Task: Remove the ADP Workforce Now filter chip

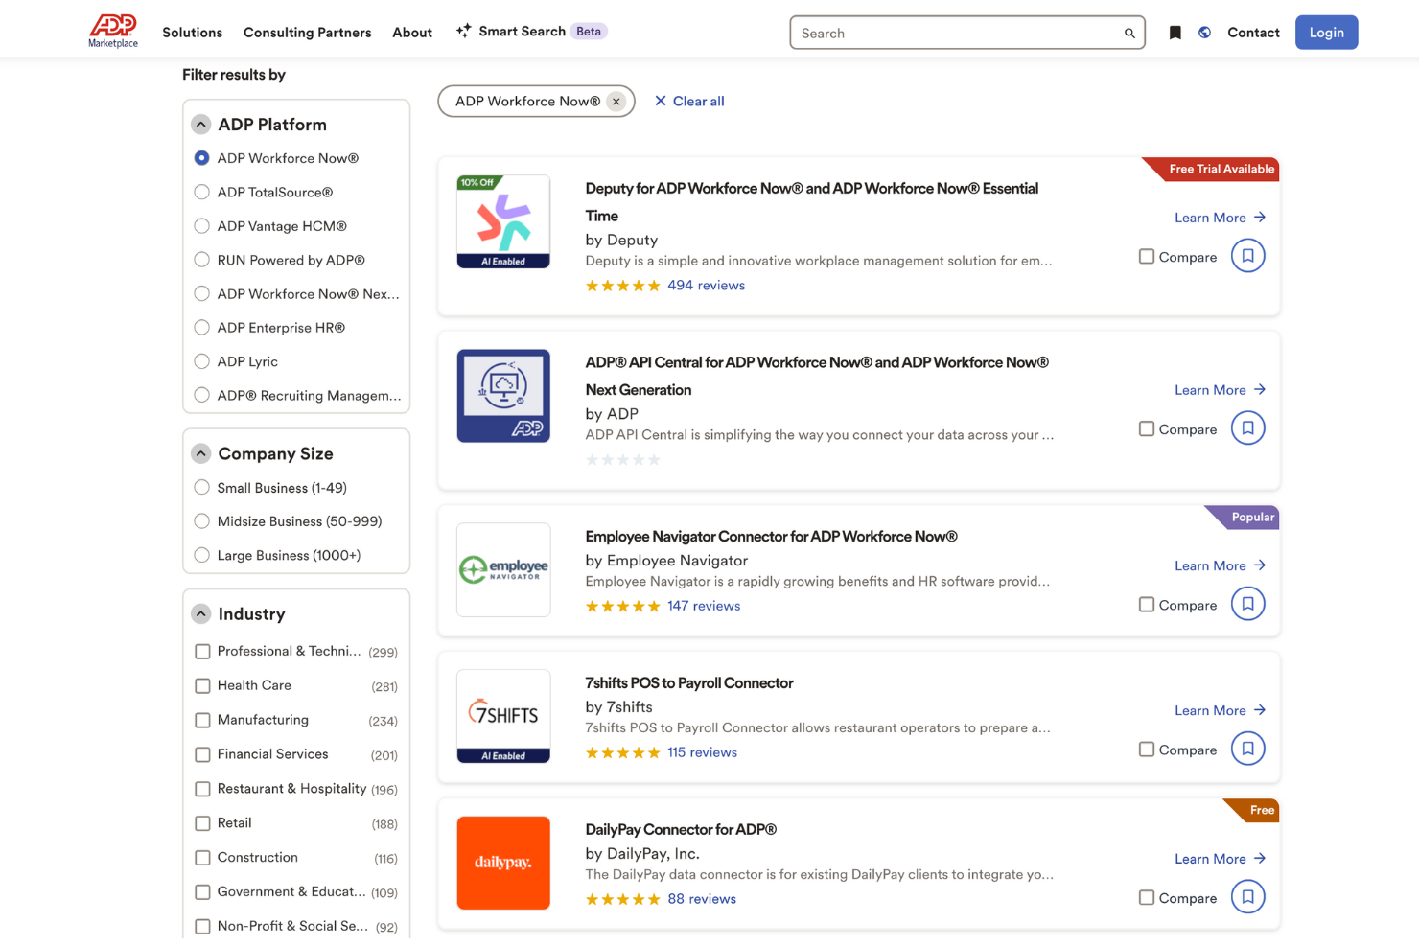Action: click(616, 102)
